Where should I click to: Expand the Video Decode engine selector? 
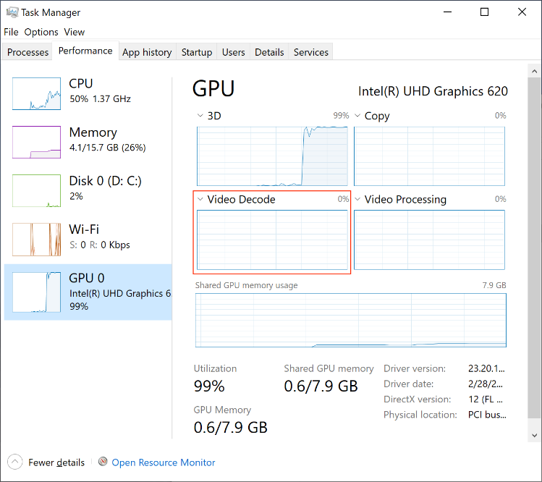click(200, 199)
